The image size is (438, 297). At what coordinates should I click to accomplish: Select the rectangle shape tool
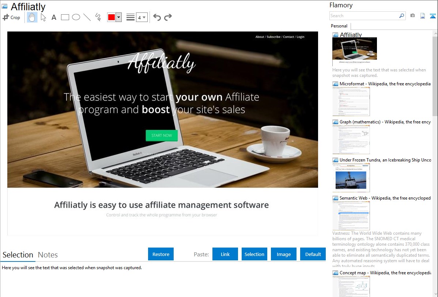[x=65, y=17]
